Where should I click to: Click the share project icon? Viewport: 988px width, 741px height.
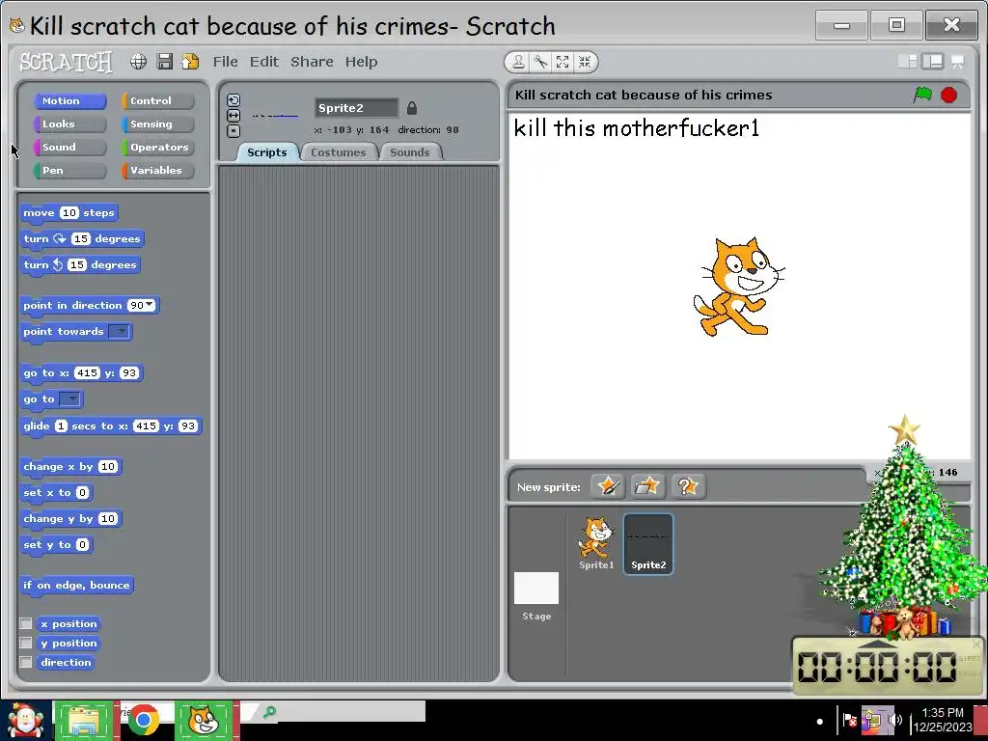pyautogui.click(x=190, y=61)
